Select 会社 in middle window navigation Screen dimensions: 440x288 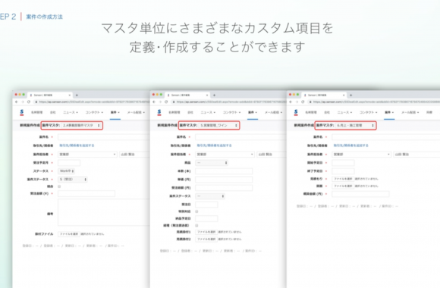(190, 112)
